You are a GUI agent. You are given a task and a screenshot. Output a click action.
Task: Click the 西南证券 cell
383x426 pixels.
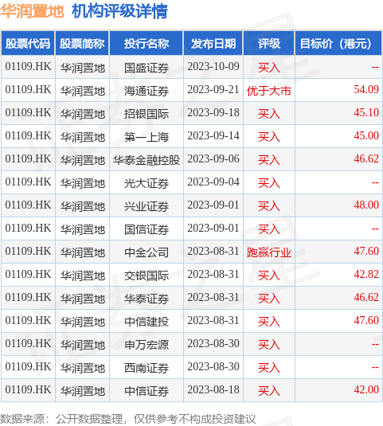pos(147,368)
